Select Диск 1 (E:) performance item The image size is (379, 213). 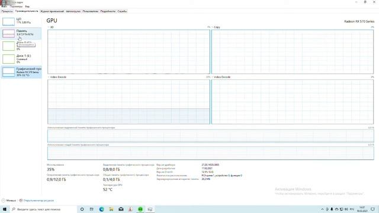pos(21,59)
